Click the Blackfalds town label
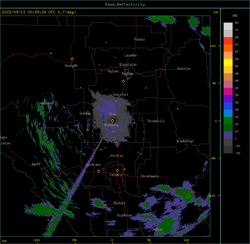Screen dimensions: 250x244 pos(128,65)
